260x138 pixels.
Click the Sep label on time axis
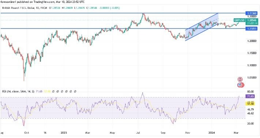coord(163,133)
